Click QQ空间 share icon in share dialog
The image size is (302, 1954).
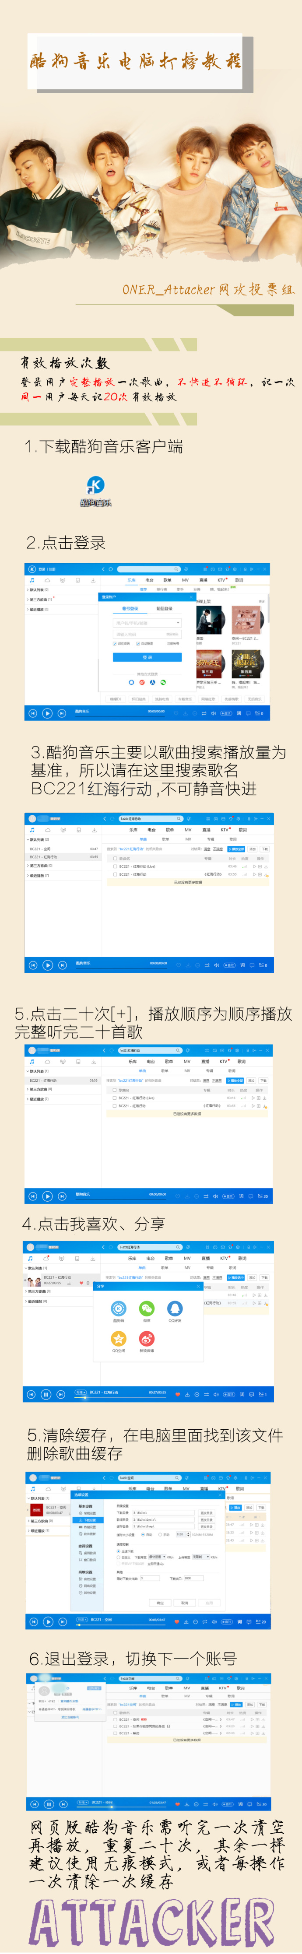pos(118,1340)
